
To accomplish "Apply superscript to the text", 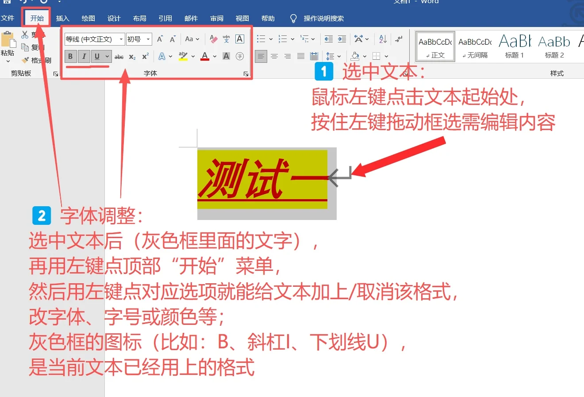I will [x=145, y=56].
